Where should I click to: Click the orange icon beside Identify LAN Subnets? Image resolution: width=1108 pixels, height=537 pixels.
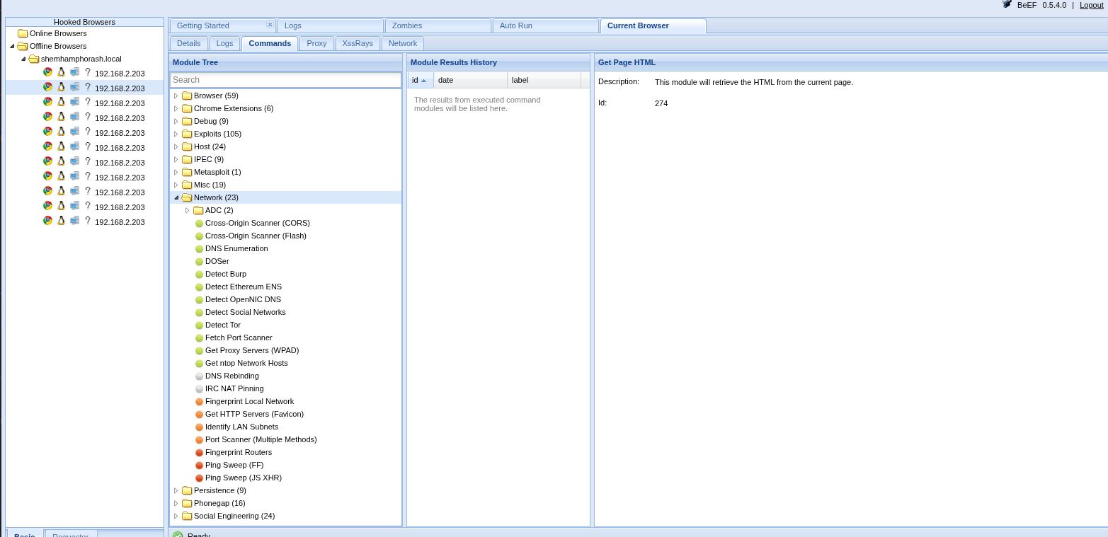199,427
